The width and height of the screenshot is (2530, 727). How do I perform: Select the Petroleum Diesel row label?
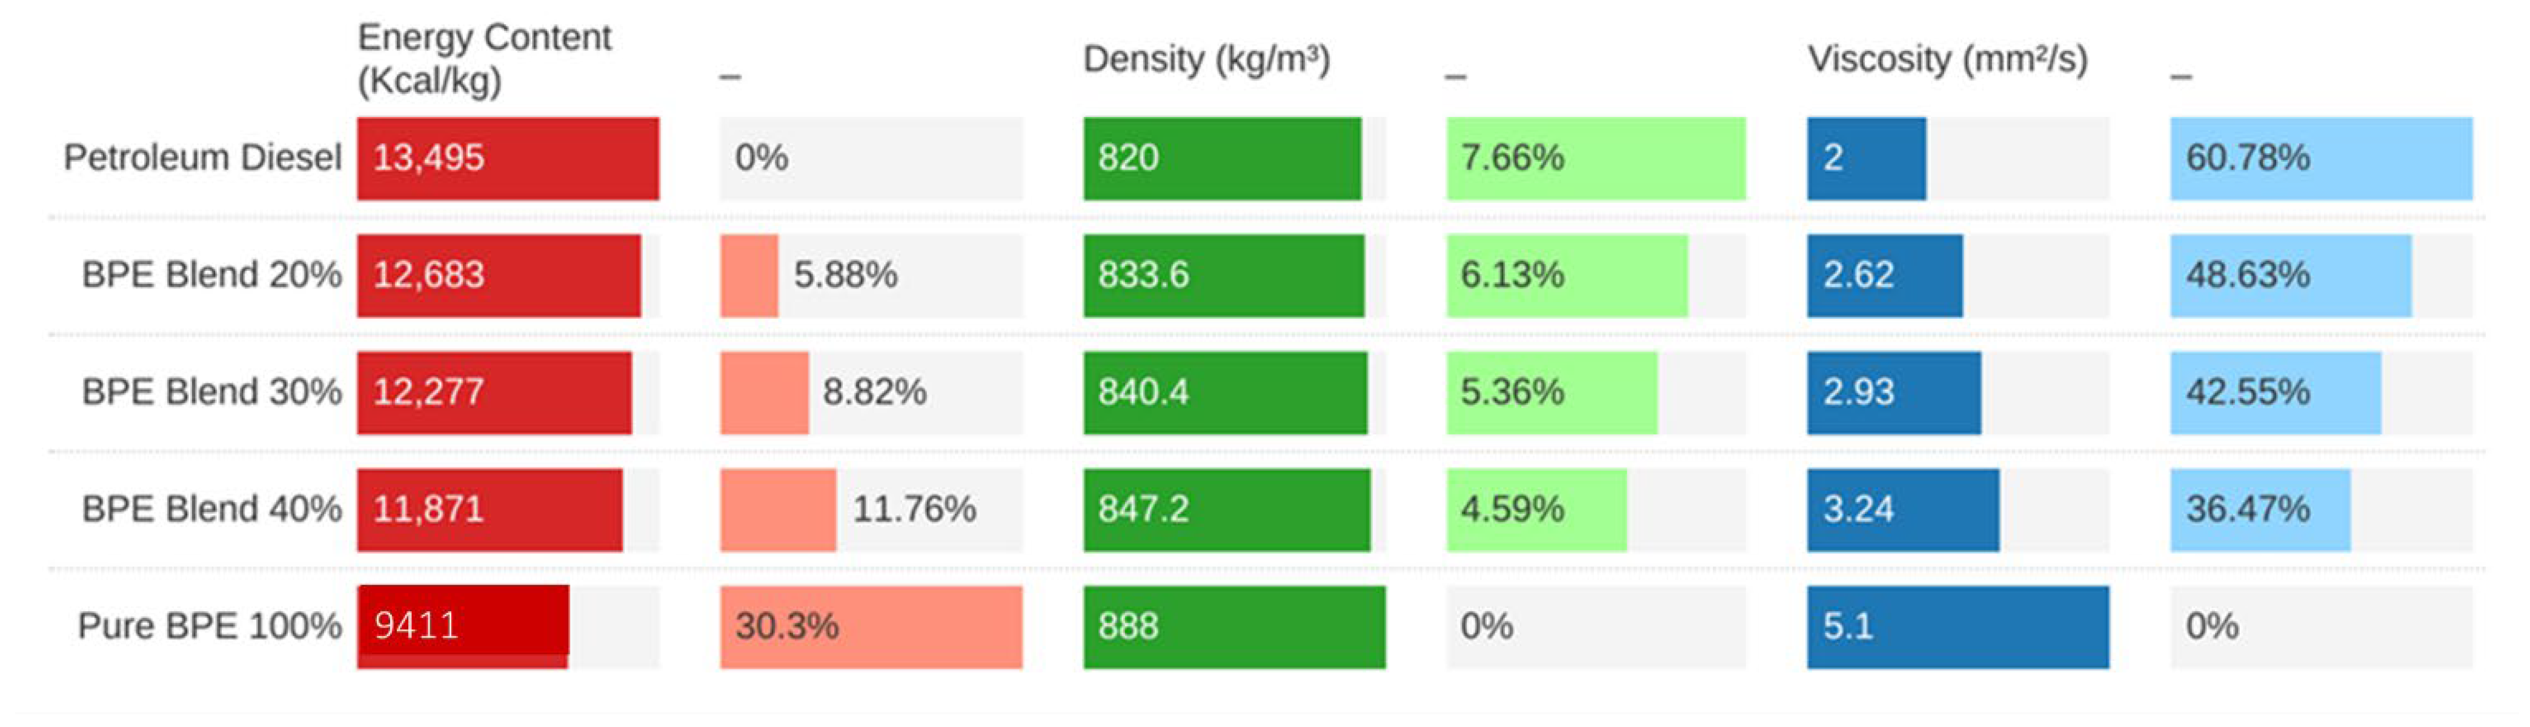click(x=202, y=157)
